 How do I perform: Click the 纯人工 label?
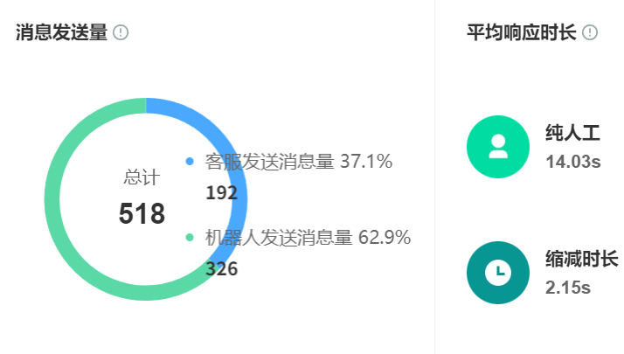pos(572,134)
